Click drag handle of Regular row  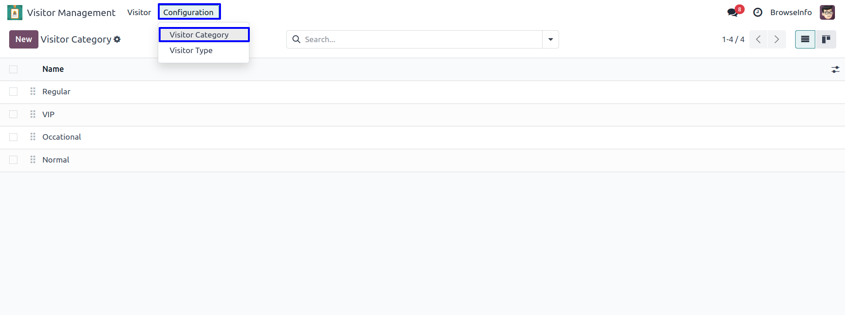(x=33, y=92)
